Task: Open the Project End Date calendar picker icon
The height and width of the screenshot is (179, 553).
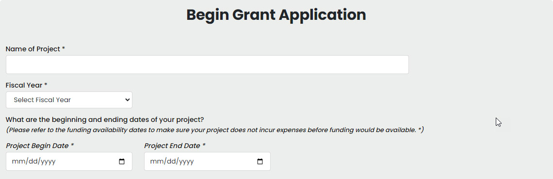Action: 260,162
